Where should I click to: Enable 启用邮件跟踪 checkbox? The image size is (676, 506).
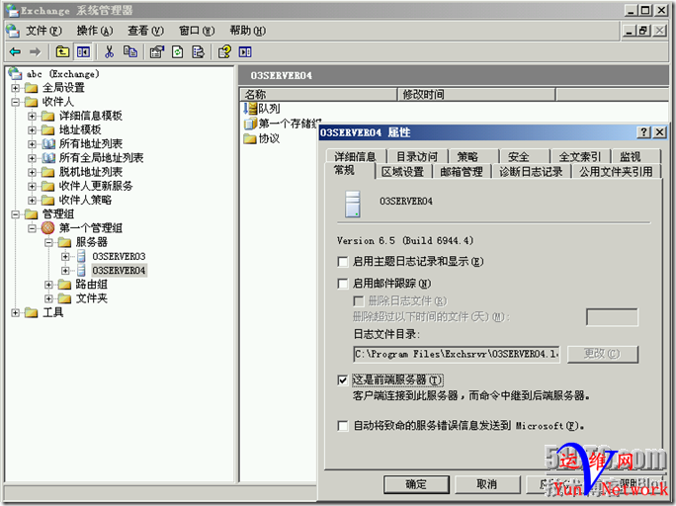[x=343, y=284]
